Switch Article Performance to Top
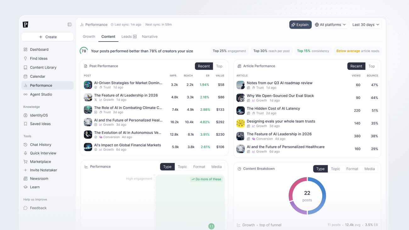The image size is (409, 230). click(x=372, y=66)
